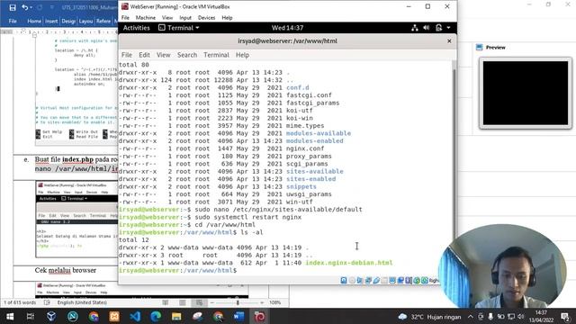
Task: Open terminal File menu
Action: tap(127, 55)
